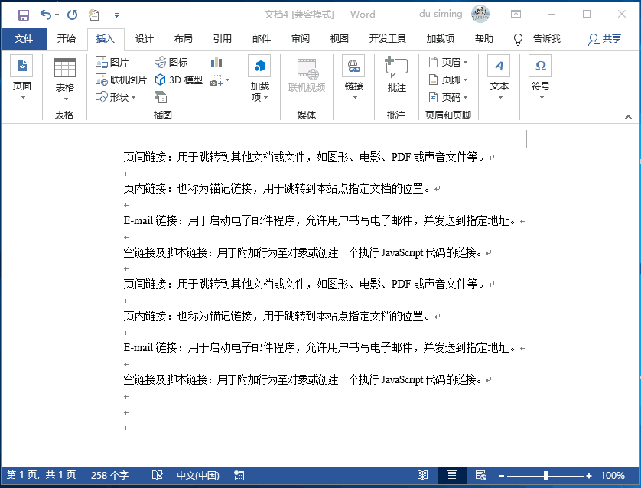Switch to the 开始 tab

coord(67,39)
